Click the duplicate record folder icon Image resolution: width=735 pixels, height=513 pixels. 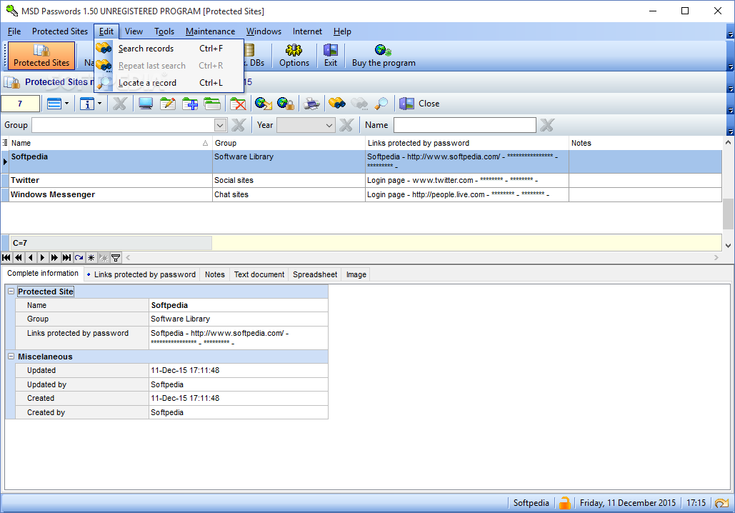click(x=212, y=104)
